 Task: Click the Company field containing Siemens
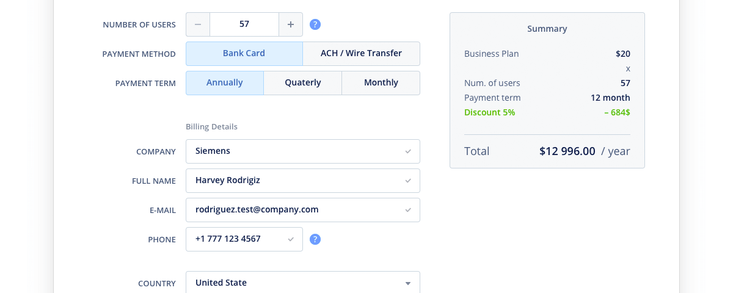293,151
